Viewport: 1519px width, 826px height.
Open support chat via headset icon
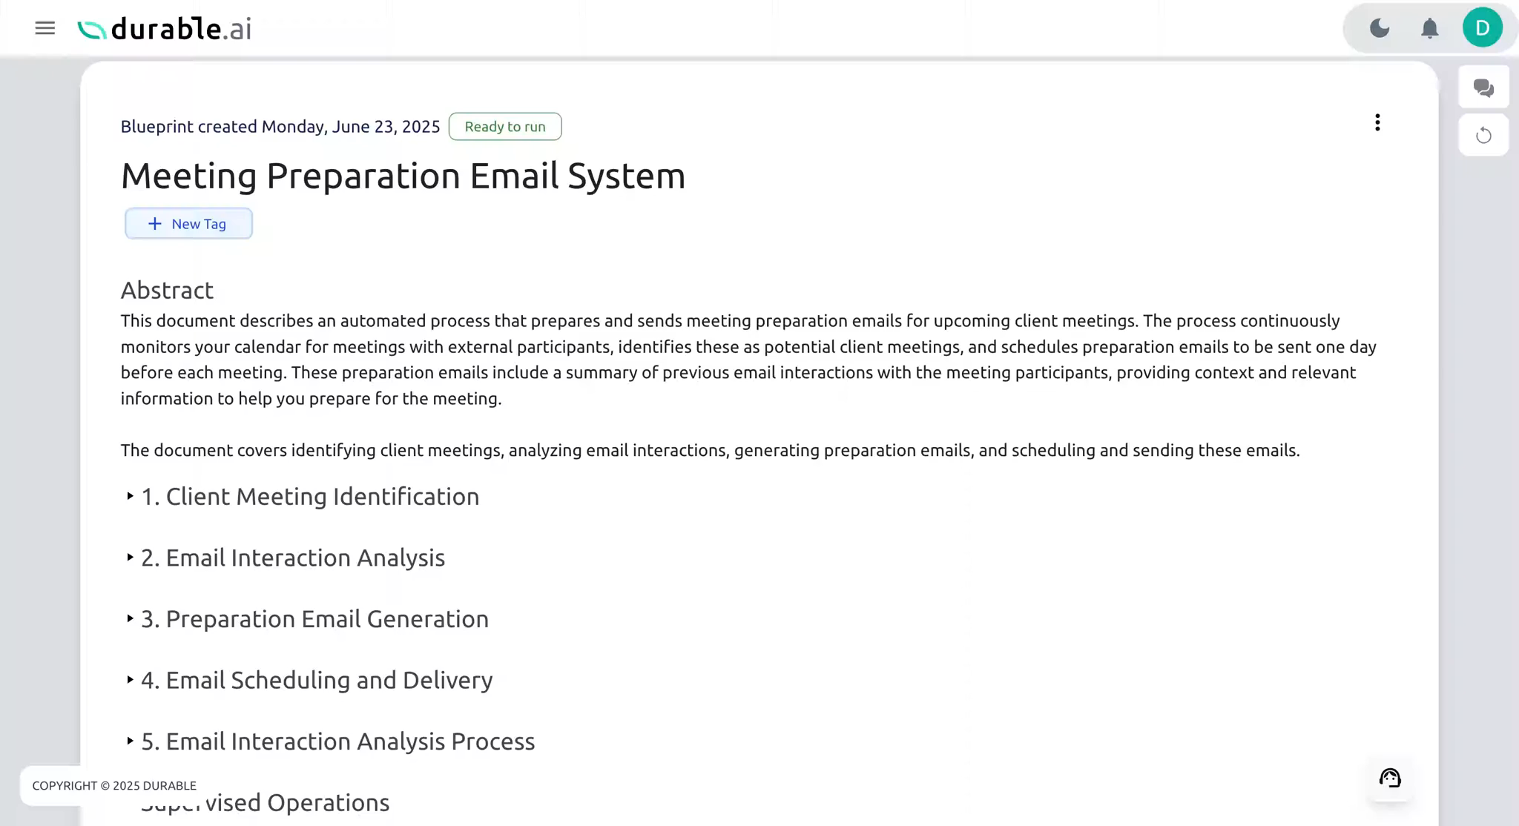(x=1390, y=779)
